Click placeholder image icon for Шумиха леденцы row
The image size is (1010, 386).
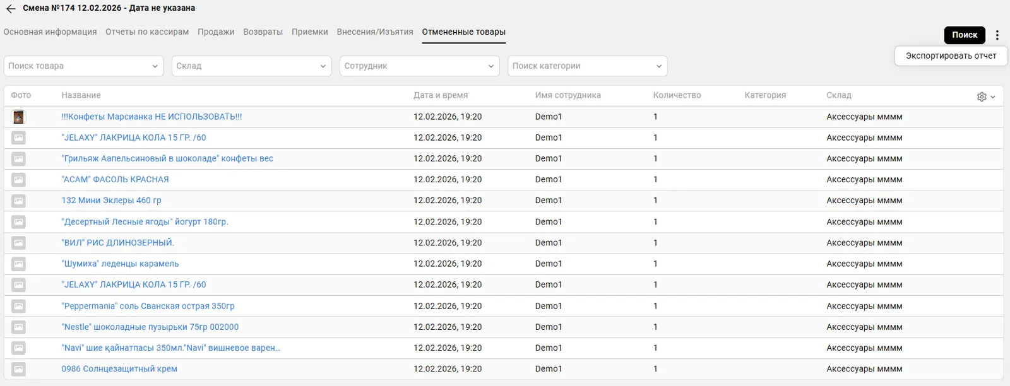[x=19, y=264]
